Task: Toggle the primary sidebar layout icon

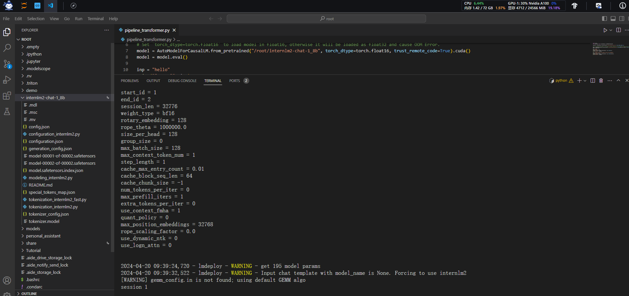Action: point(605,19)
